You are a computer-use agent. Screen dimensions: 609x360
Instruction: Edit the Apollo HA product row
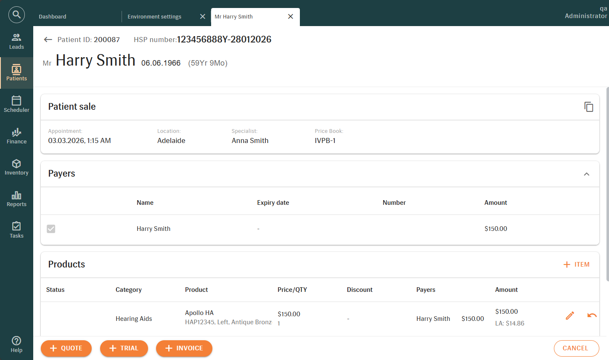570,315
